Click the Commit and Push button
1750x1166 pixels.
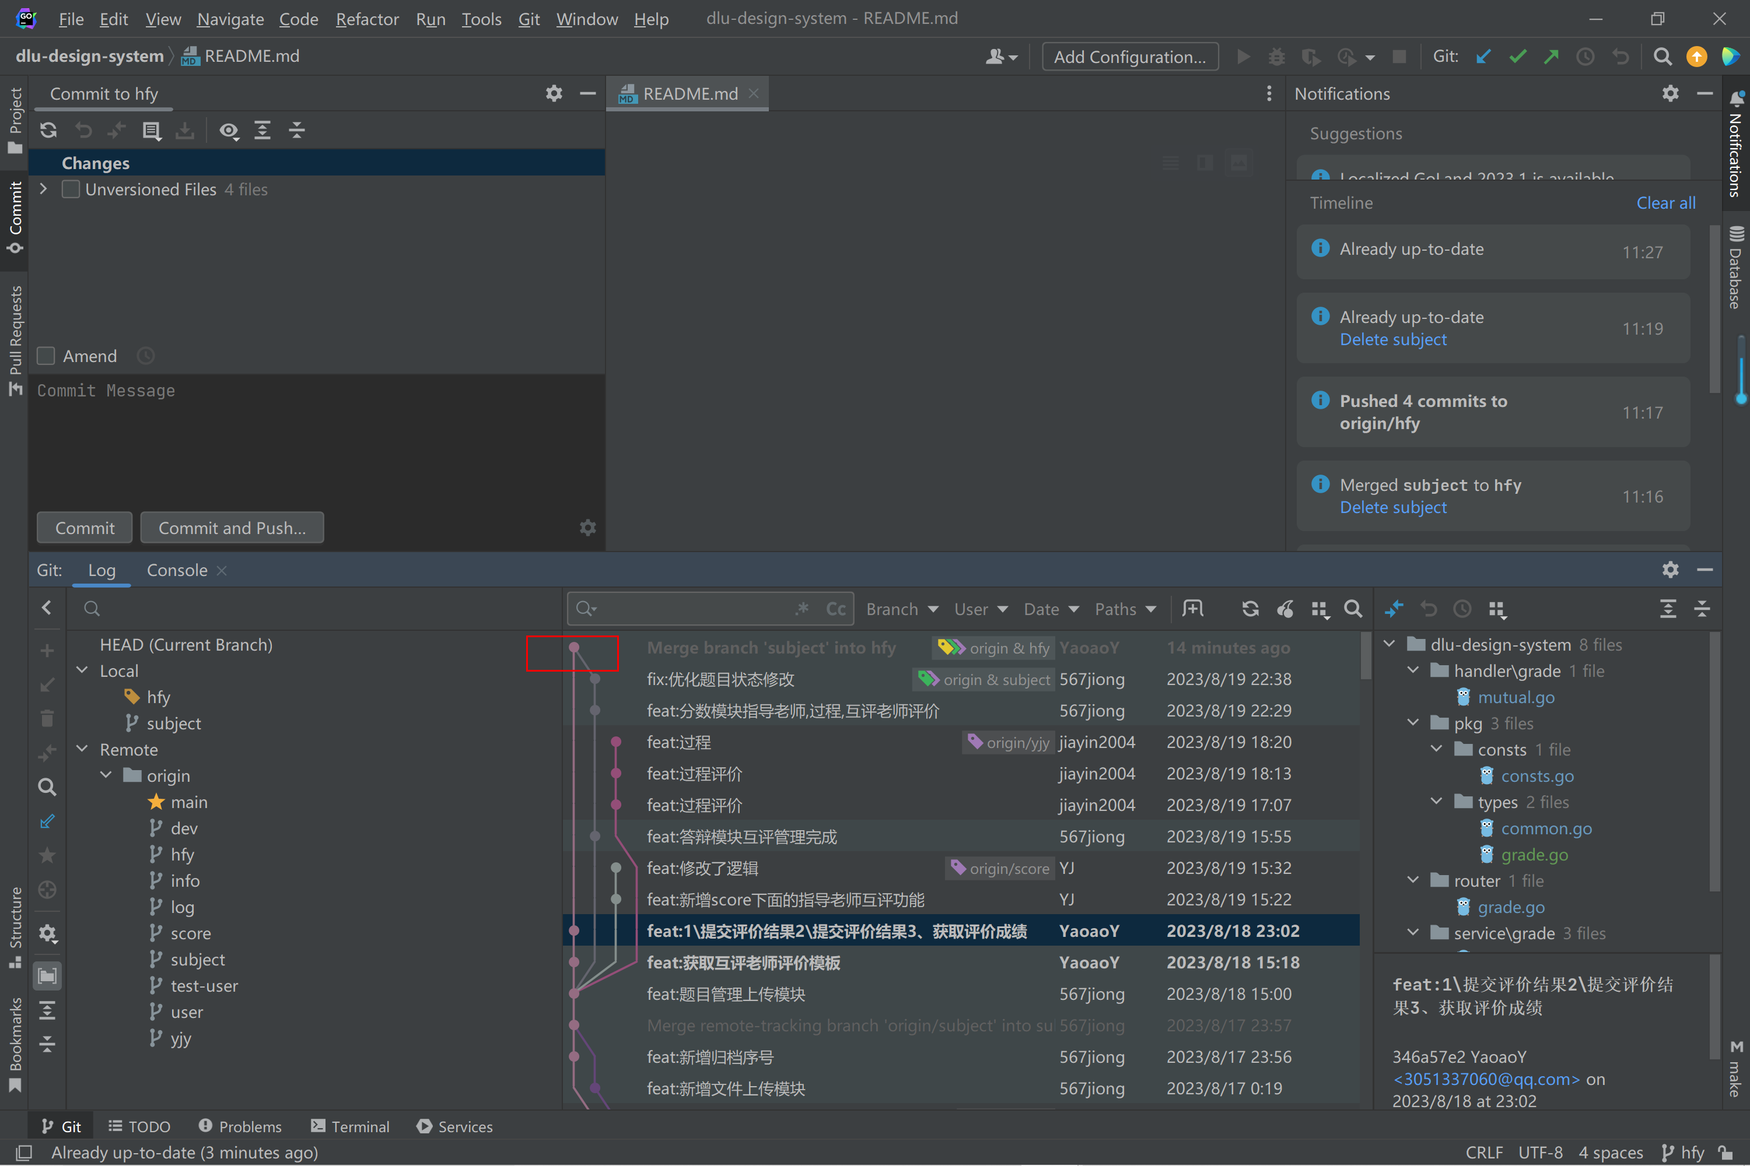(x=232, y=528)
